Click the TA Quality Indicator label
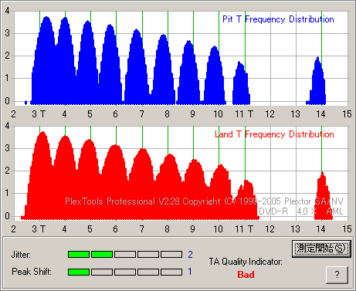Viewport: 356px width, 291px height. (246, 262)
